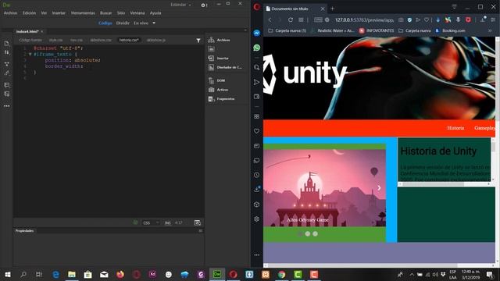Click the search icon in Opera sidebar
This screenshot has height=281, width=500.
pyautogui.click(x=257, y=68)
